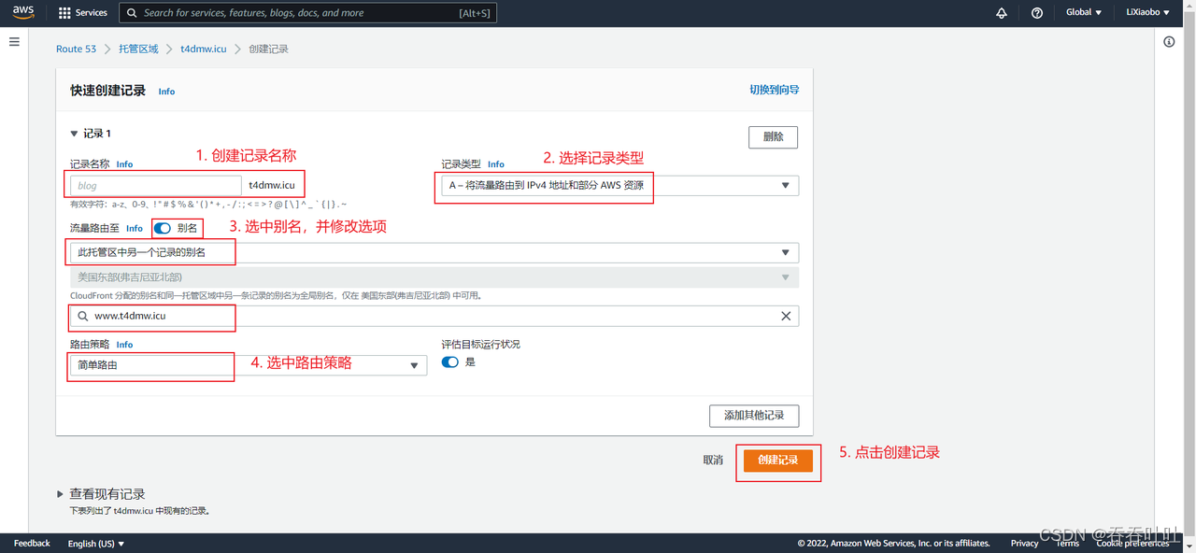Click the 快速创建记录 heading
The height and width of the screenshot is (553, 1196).
(x=108, y=91)
